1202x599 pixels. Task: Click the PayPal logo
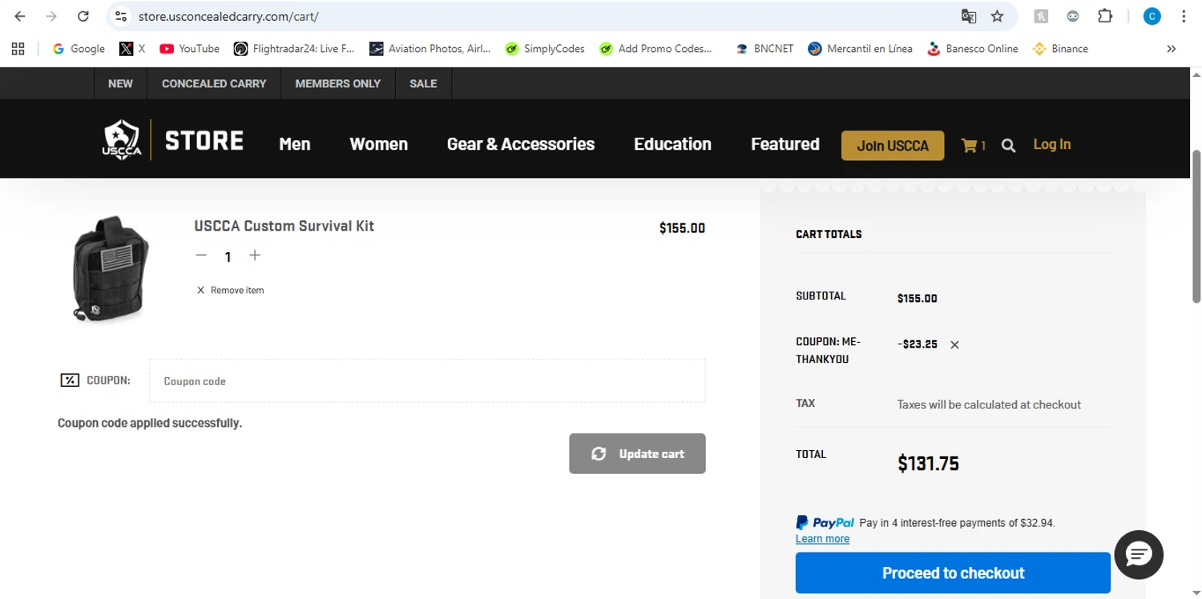coord(825,522)
